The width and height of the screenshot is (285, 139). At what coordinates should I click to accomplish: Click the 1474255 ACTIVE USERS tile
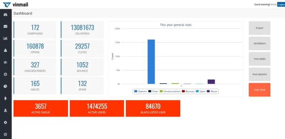pyautogui.click(x=97, y=109)
